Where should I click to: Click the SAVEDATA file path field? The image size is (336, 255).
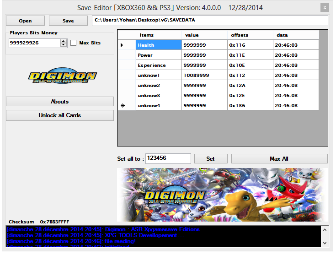pyautogui.click(x=209, y=21)
